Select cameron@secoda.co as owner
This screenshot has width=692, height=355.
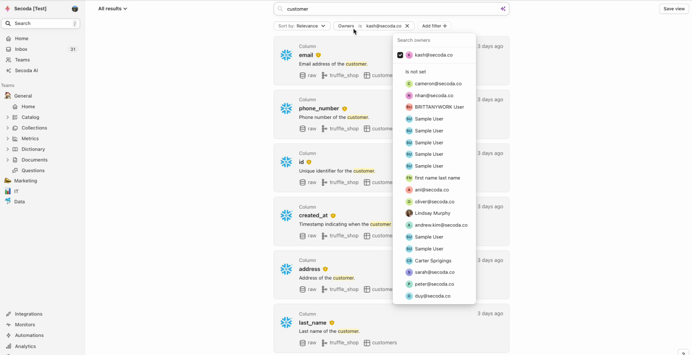438,84
